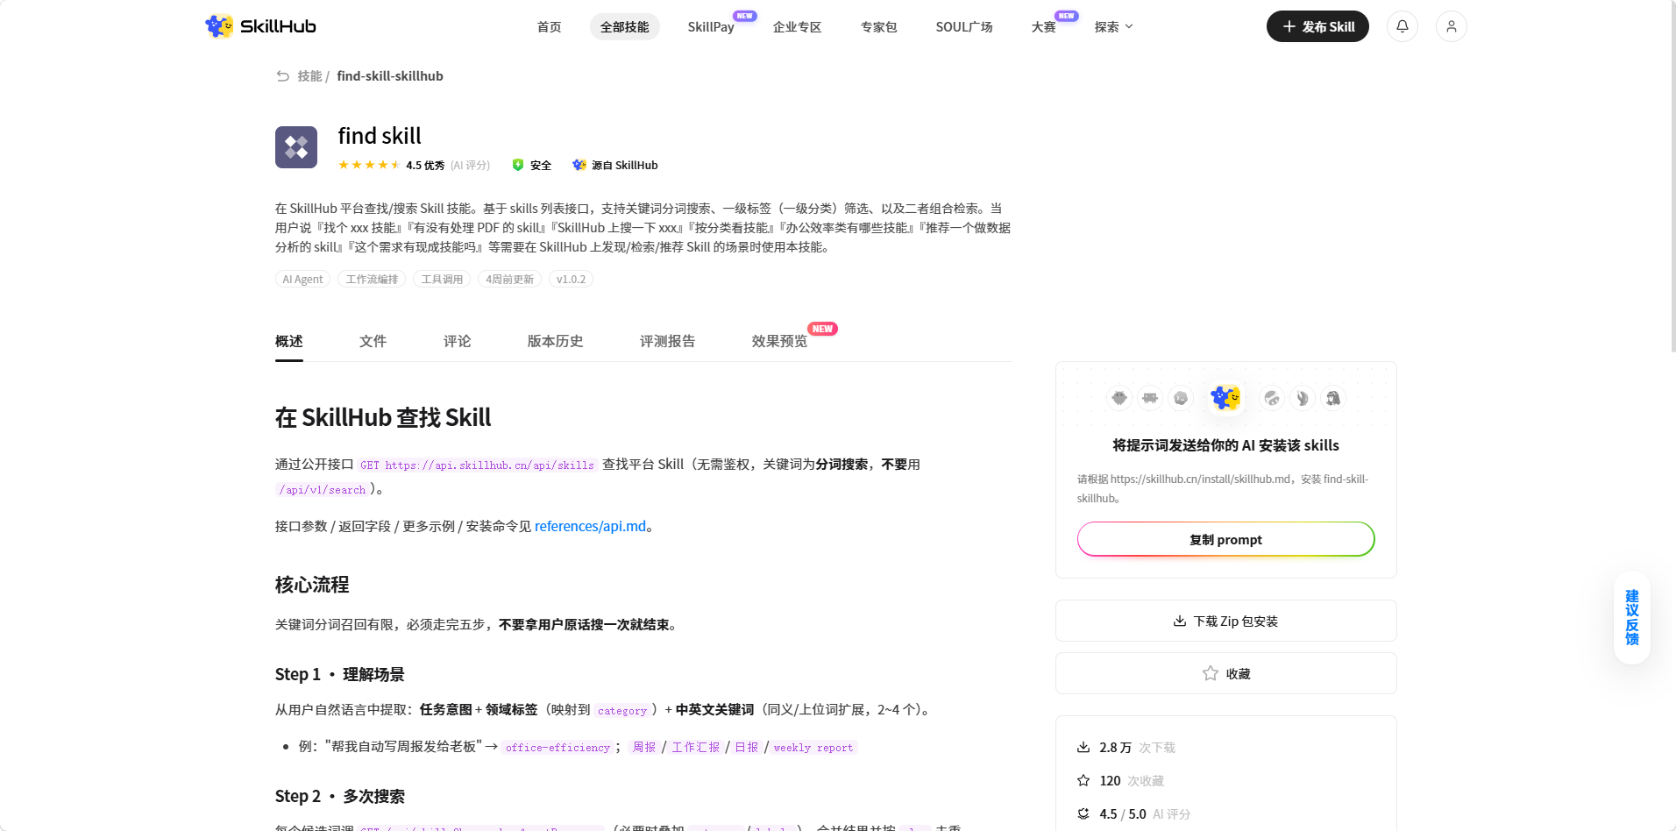Viewport: 1676px width, 831px height.
Task: Open SOUL广场 navigation item
Action: [964, 27]
